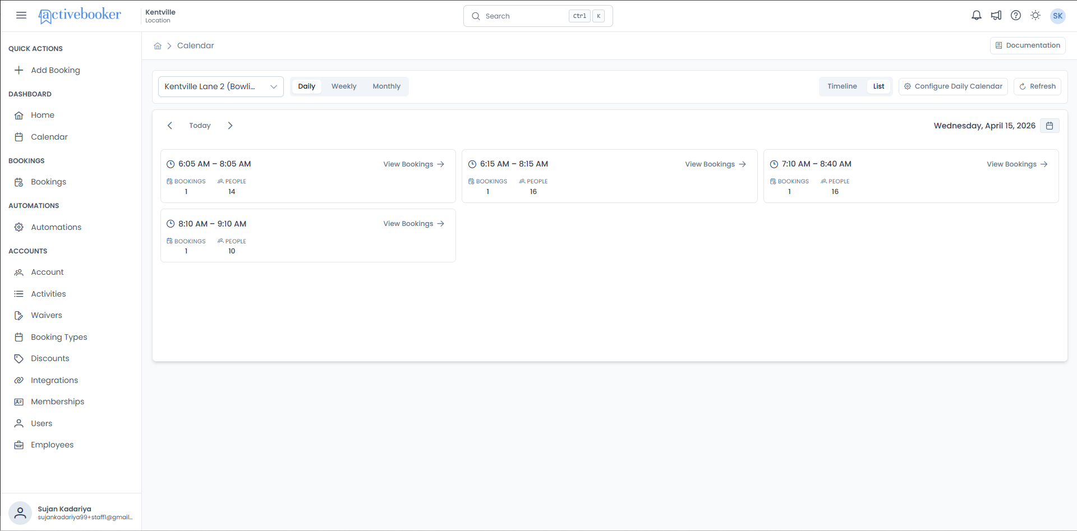Screen dimensions: 1077x531
Task: Open SK user avatar menu
Action: click(1058, 16)
